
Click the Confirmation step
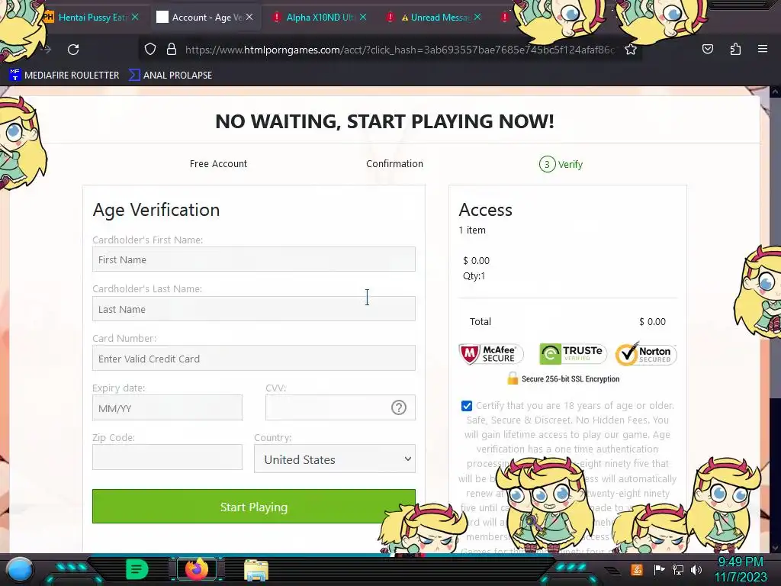394,164
